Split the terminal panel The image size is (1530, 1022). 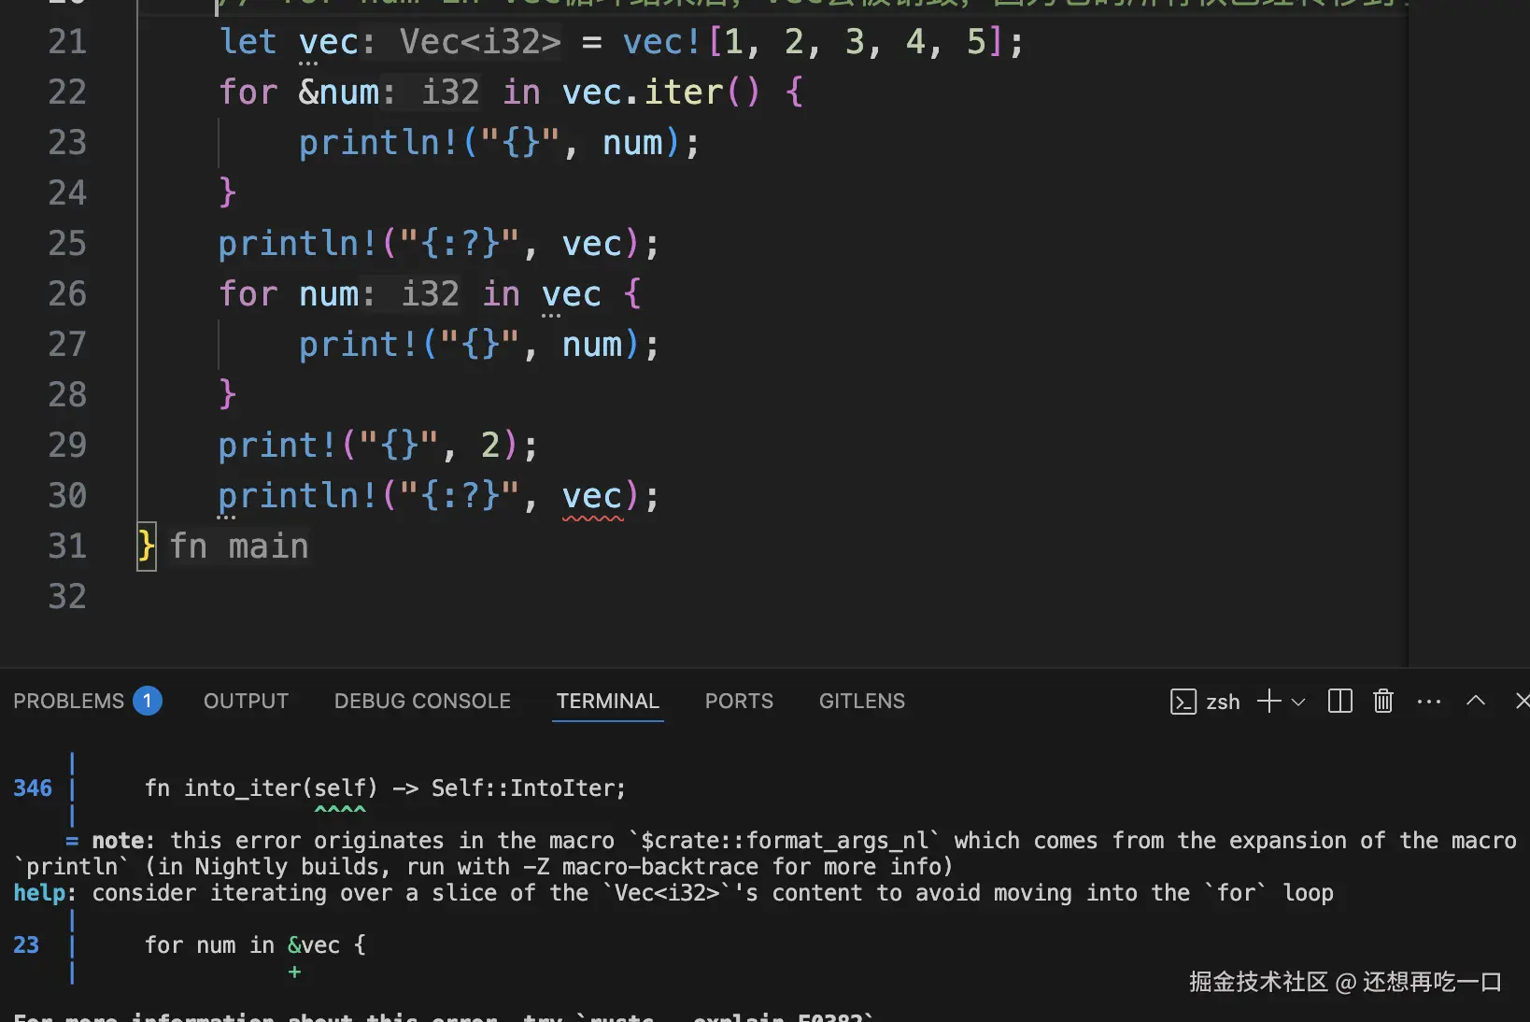[1339, 702]
